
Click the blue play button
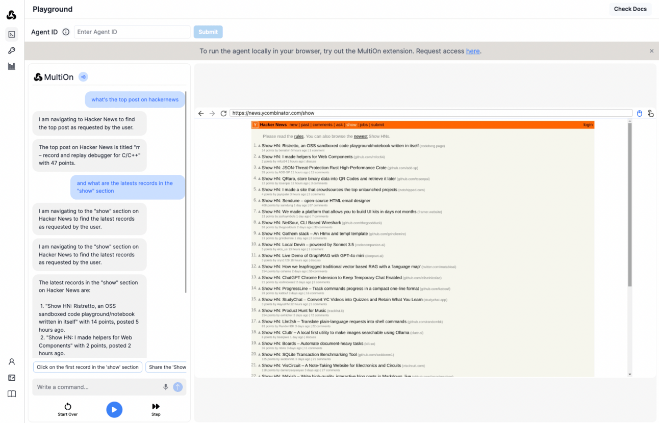(x=114, y=409)
